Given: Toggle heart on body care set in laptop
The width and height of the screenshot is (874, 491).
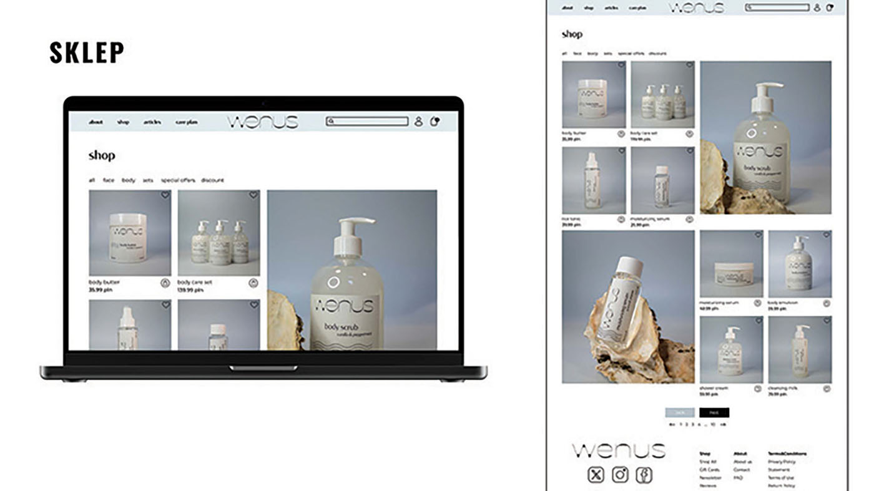Looking at the screenshot, I should 253,195.
